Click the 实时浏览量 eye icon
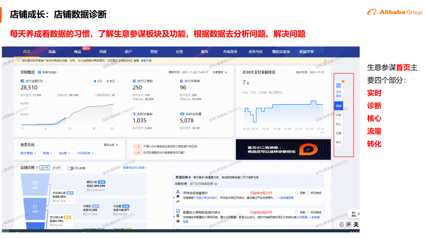 182,114
